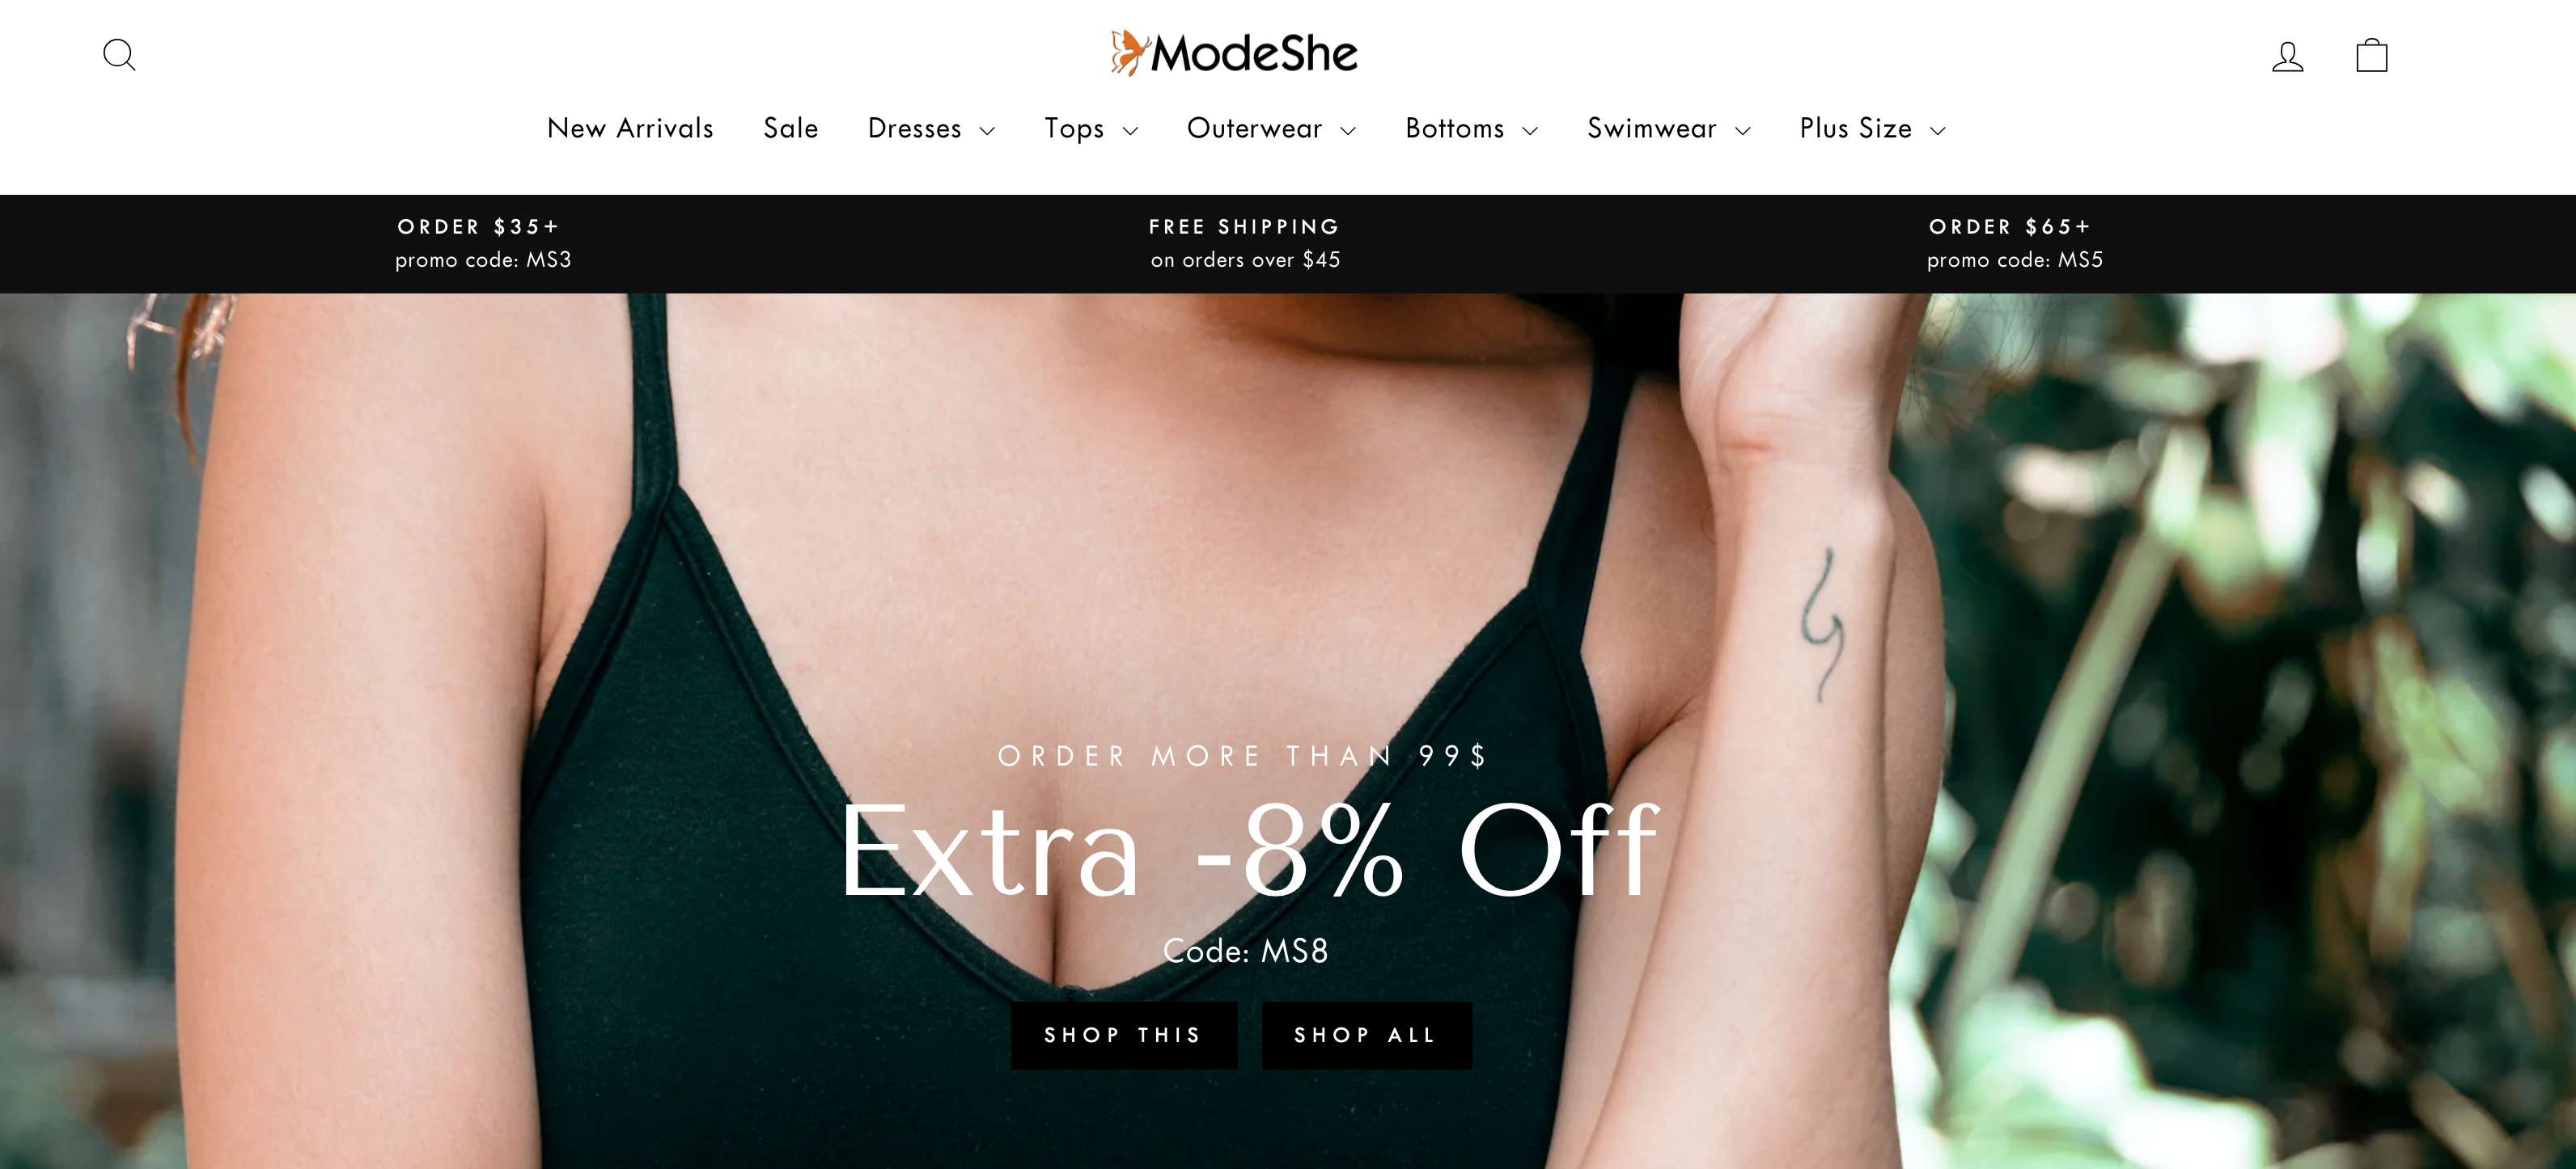Click the ModeShe logo

pos(1234,53)
